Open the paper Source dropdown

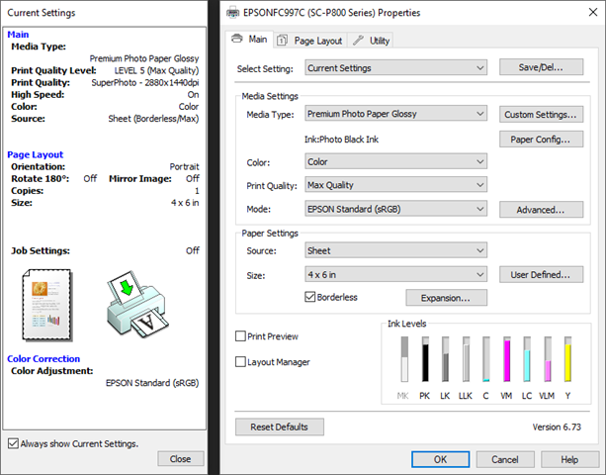(x=395, y=250)
